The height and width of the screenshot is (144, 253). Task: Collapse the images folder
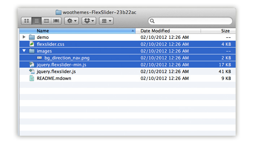pos(24,51)
